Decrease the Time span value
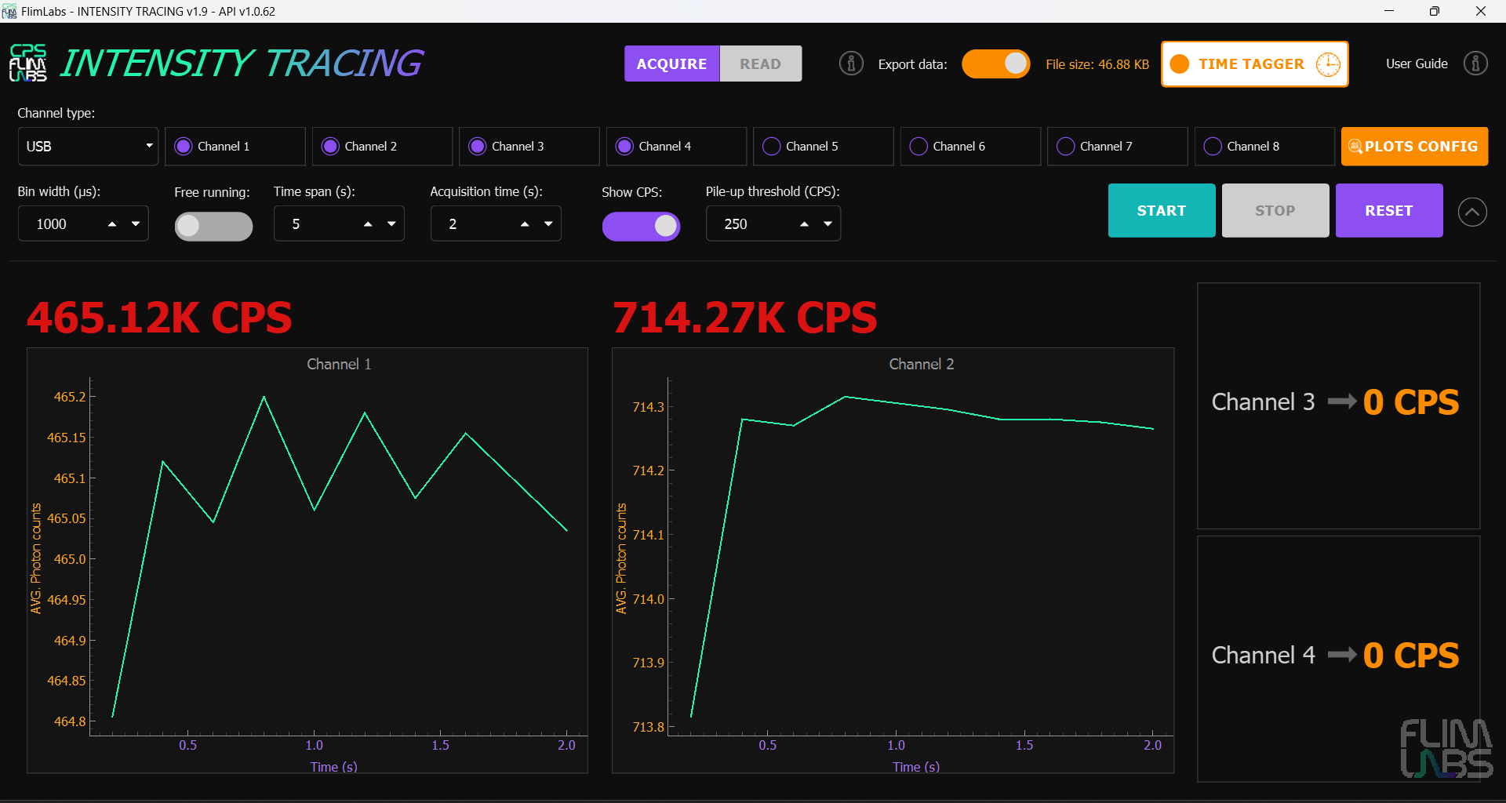The image size is (1506, 803). click(x=391, y=224)
